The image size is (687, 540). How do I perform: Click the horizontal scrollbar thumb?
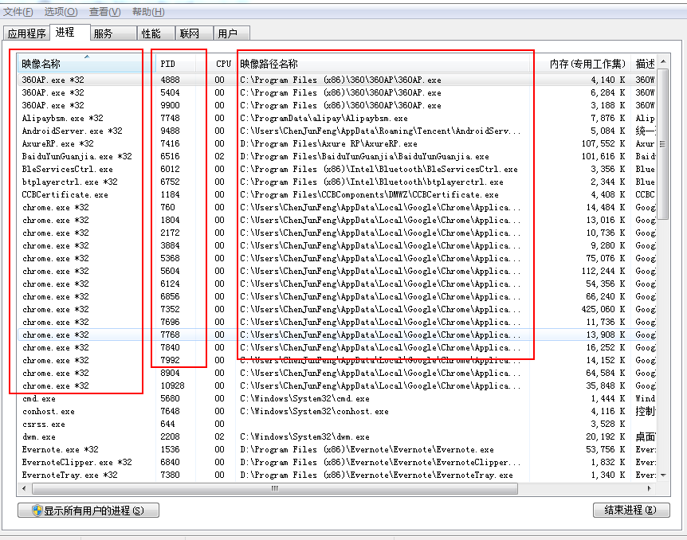pyautogui.click(x=275, y=488)
